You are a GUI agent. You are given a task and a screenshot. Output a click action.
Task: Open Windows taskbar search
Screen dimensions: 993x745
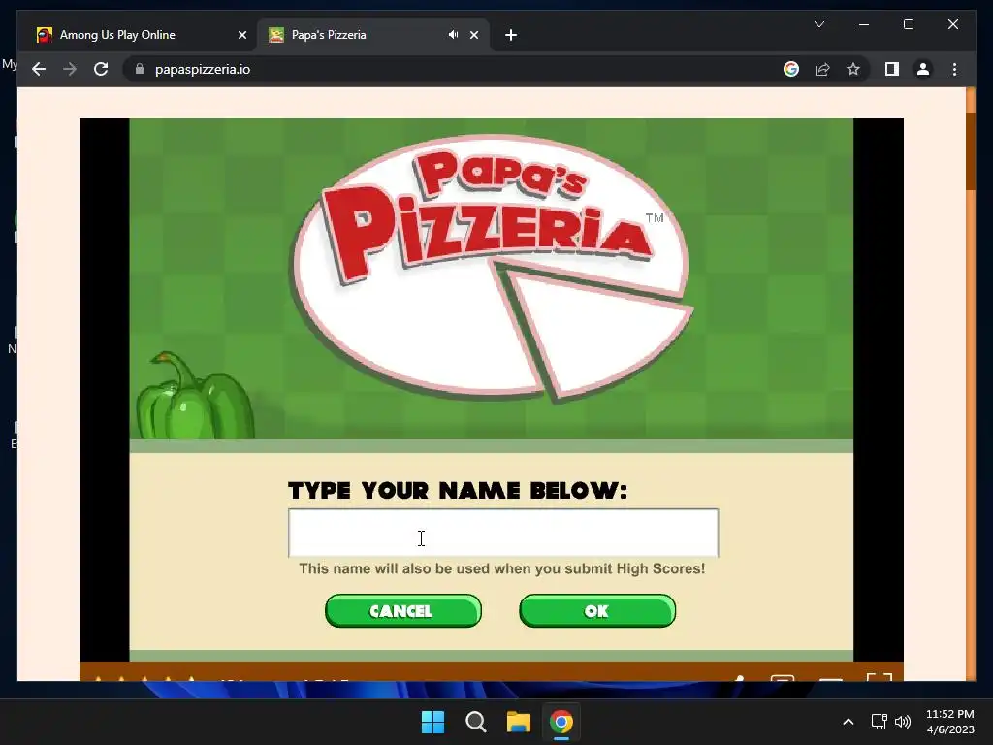tap(475, 722)
